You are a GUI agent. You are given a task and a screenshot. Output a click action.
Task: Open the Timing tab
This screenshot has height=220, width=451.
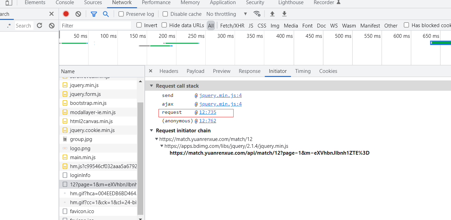pyautogui.click(x=303, y=71)
